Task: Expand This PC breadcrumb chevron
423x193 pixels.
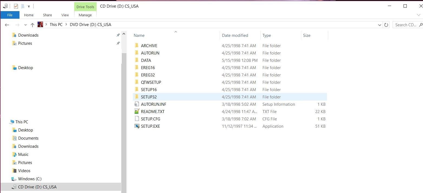Action: pos(66,24)
